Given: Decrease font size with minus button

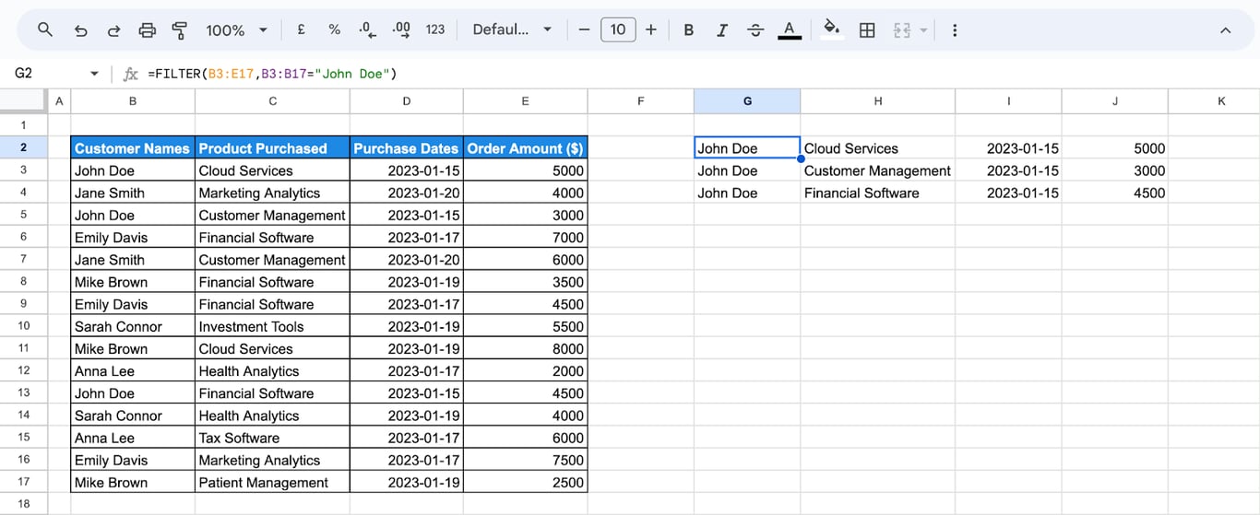Looking at the screenshot, I should (584, 29).
